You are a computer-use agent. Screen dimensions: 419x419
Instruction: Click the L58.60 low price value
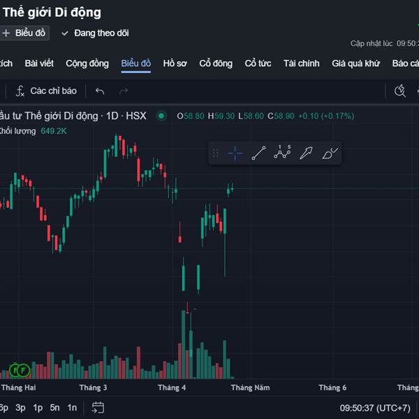coord(251,116)
